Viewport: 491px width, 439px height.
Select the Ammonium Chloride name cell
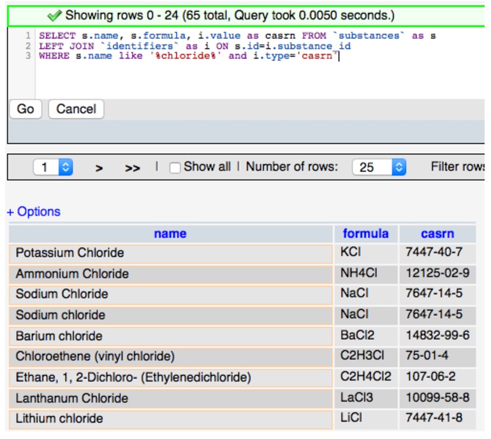(72, 274)
